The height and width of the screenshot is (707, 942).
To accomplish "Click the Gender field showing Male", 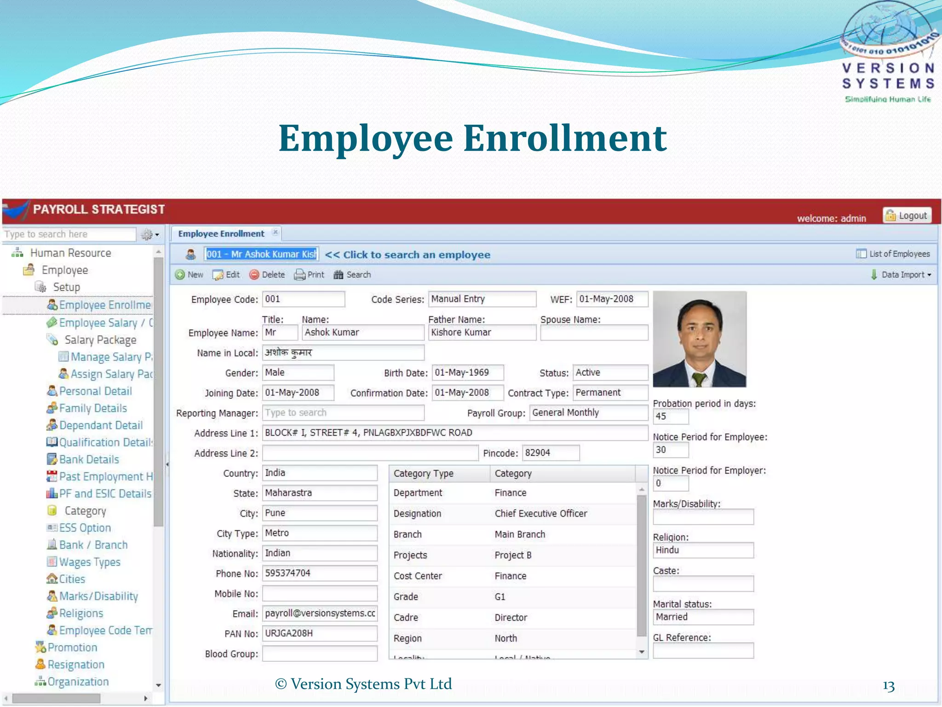I will (x=298, y=372).
